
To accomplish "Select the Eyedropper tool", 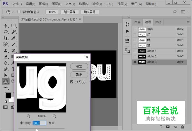I will click(x=14, y=38).
